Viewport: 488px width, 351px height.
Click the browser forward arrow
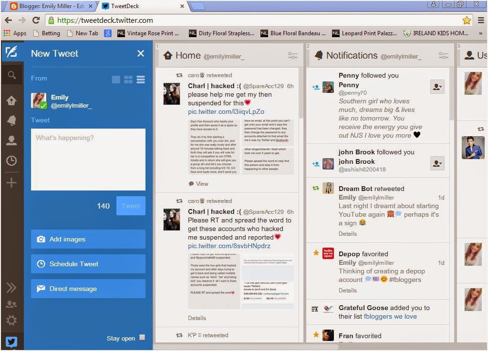pyautogui.click(x=22, y=20)
